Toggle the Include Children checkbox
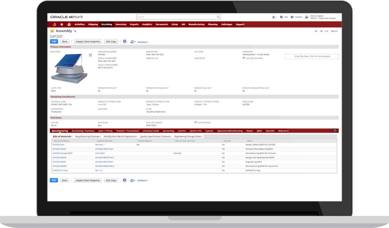Image resolution: width=389 pixels, height=228 pixels. click(x=244, y=58)
